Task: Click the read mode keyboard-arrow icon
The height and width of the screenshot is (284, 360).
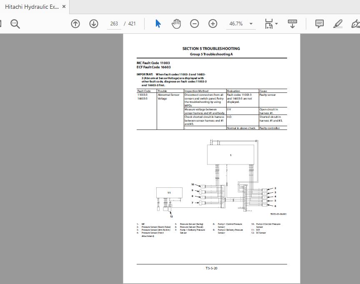Action: [292, 24]
